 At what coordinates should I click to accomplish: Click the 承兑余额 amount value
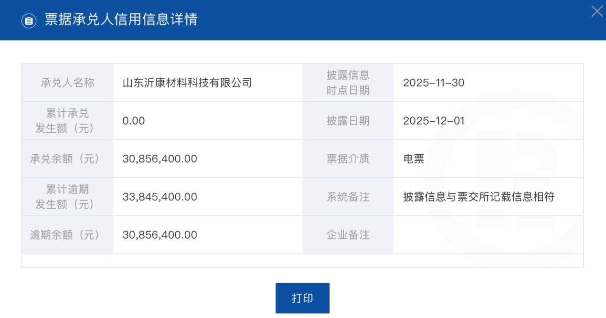(x=160, y=159)
